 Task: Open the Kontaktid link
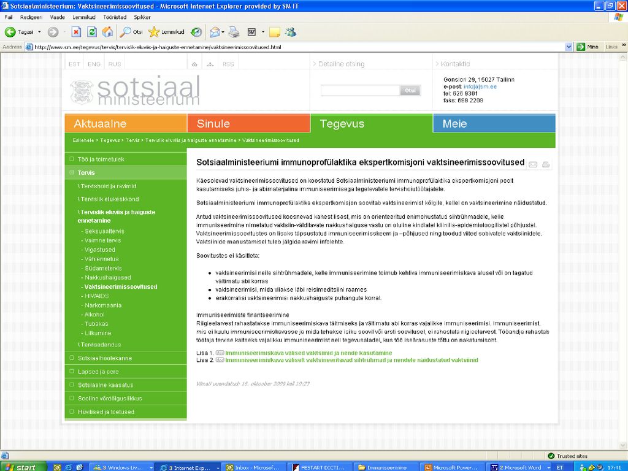coord(456,64)
